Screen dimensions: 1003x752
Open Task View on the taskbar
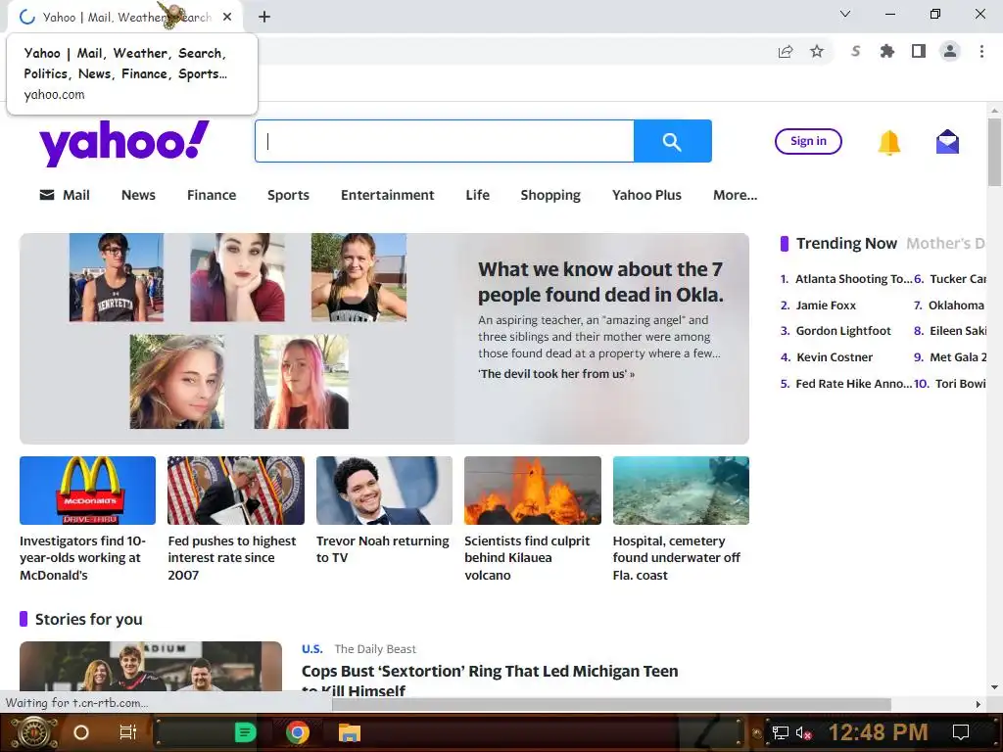click(128, 732)
